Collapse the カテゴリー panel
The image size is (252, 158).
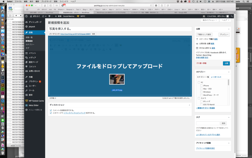[x=228, y=72]
